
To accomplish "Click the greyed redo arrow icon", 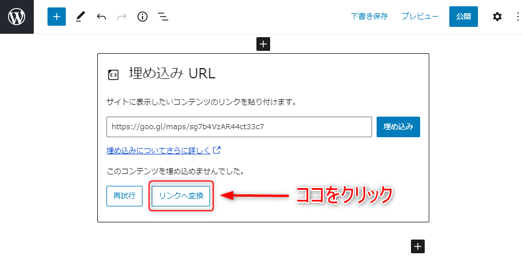I will 122,17.
